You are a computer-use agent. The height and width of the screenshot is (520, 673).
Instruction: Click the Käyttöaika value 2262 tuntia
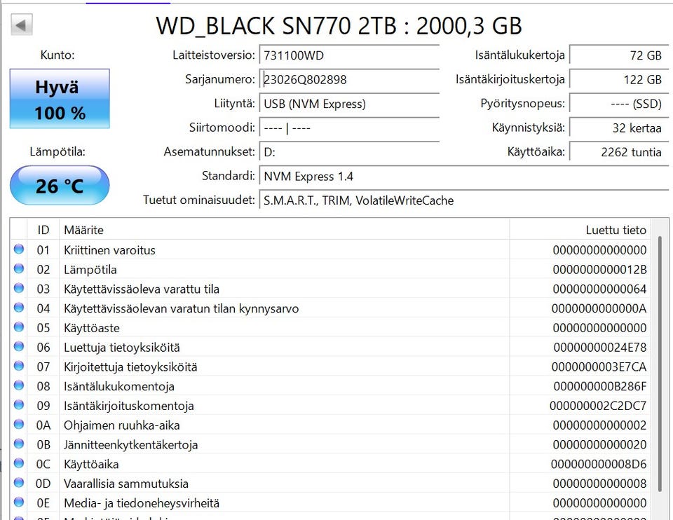click(x=619, y=152)
